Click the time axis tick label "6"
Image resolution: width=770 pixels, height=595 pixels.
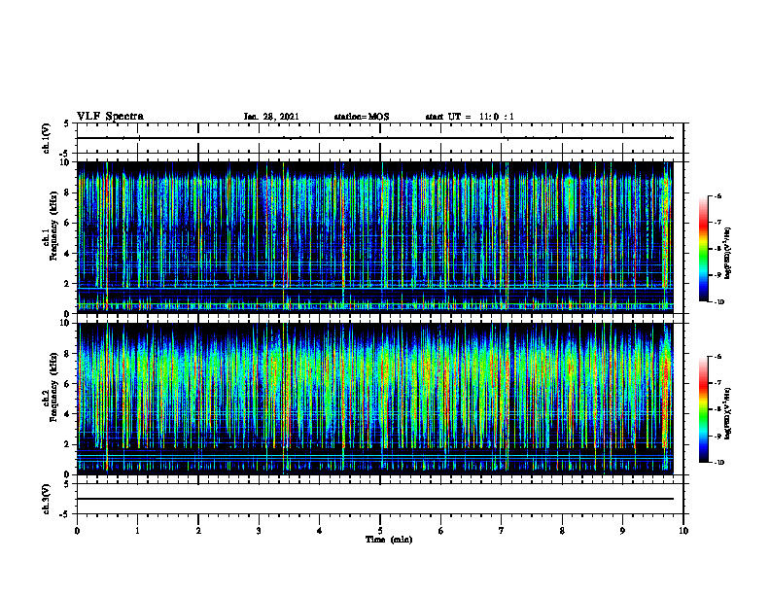coord(441,531)
